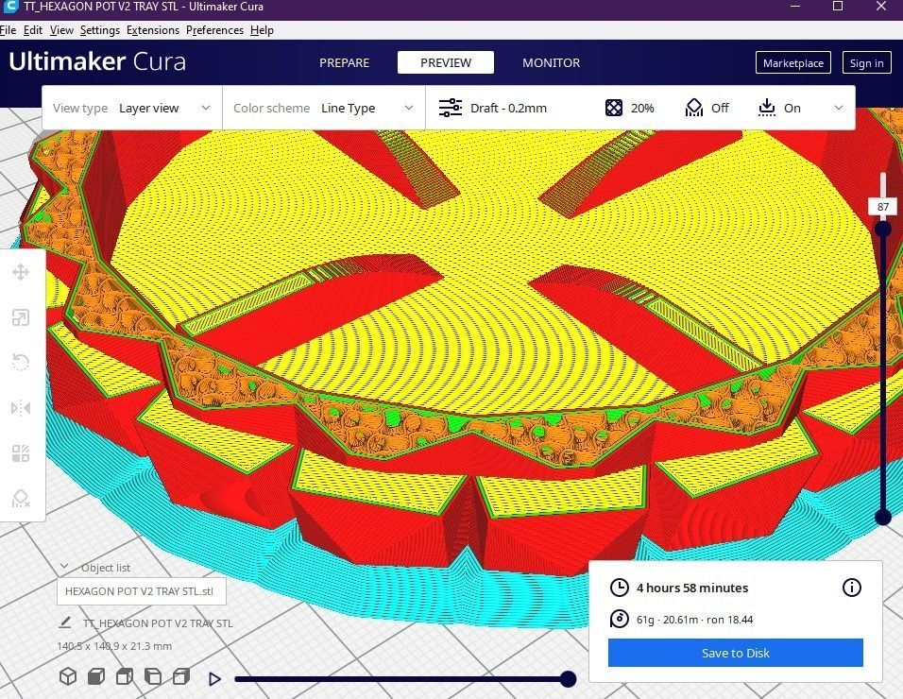
Task: Select the Support Blocker tool
Action: tap(21, 498)
